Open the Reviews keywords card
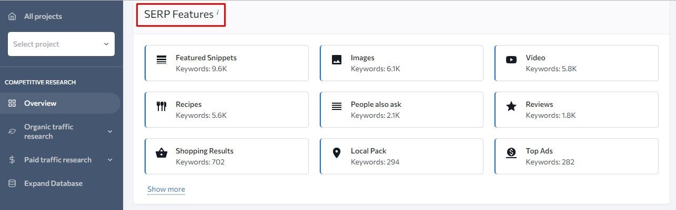The height and width of the screenshot is (210, 676). click(x=577, y=109)
